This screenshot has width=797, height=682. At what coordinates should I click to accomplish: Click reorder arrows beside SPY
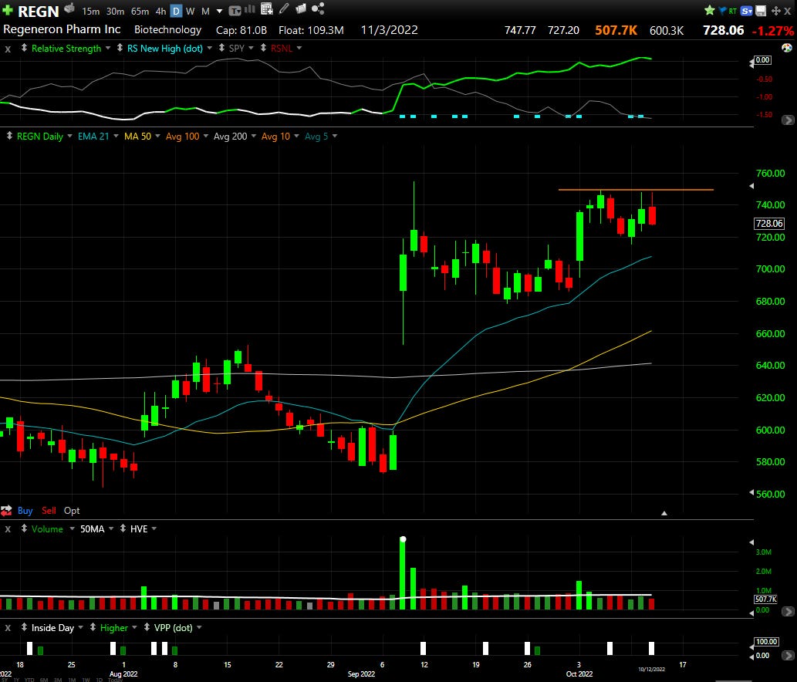click(x=221, y=48)
